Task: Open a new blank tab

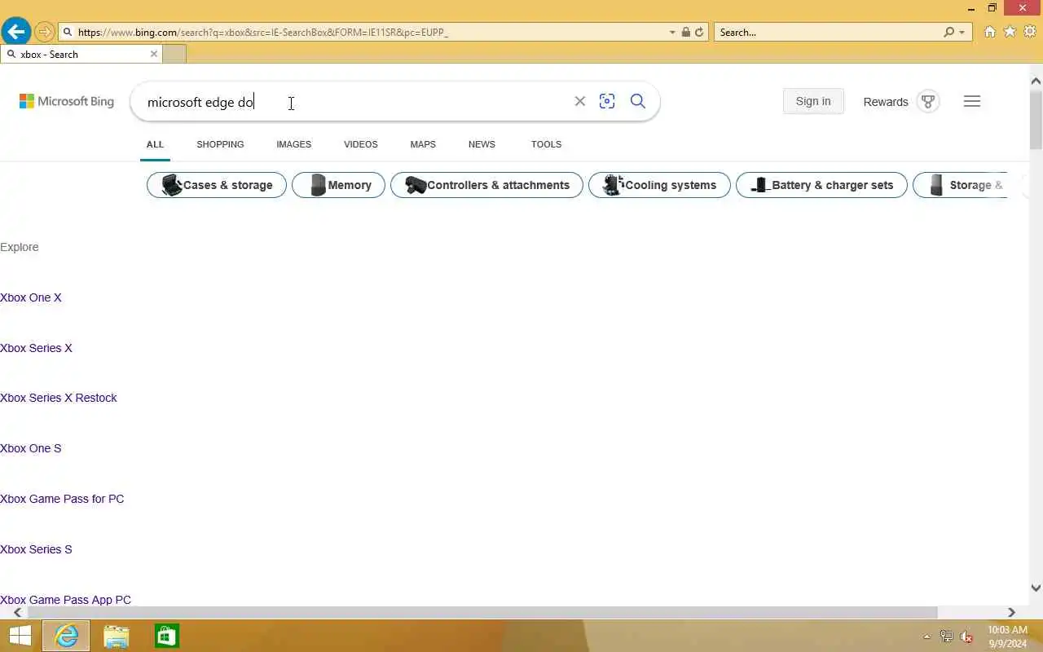Action: tap(174, 54)
